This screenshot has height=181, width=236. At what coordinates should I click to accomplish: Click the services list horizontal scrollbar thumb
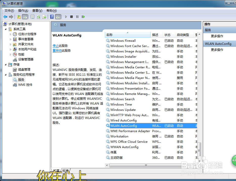146,166
